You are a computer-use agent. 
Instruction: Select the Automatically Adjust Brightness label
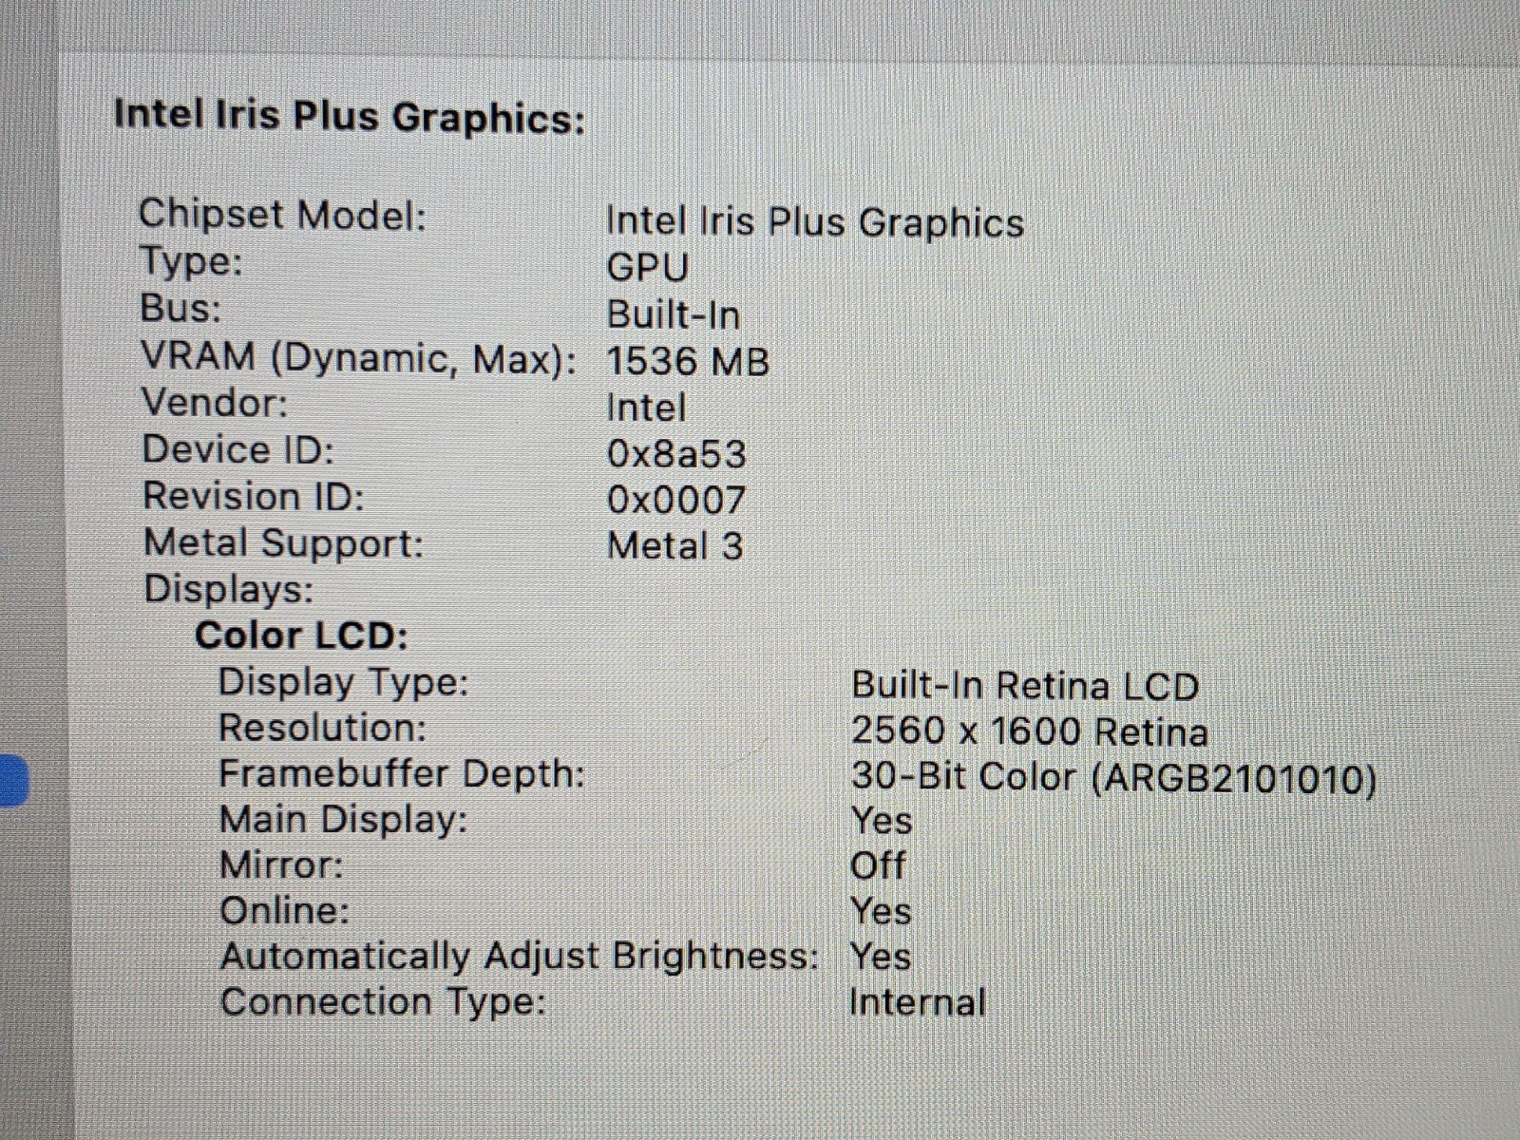click(x=519, y=956)
